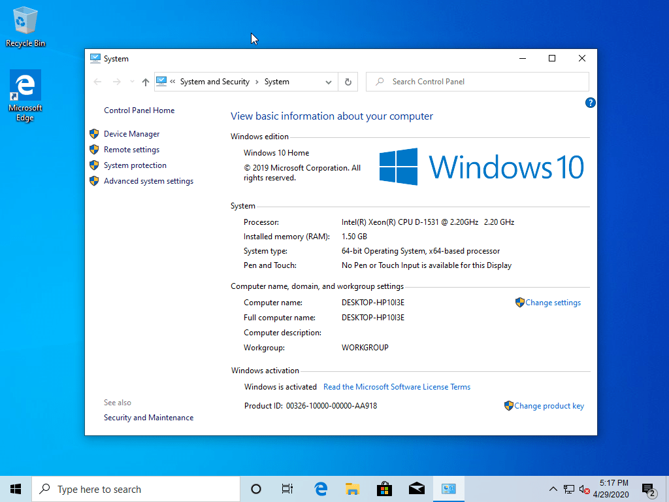
Task: Select System and Security breadcrumb
Action: (214, 82)
